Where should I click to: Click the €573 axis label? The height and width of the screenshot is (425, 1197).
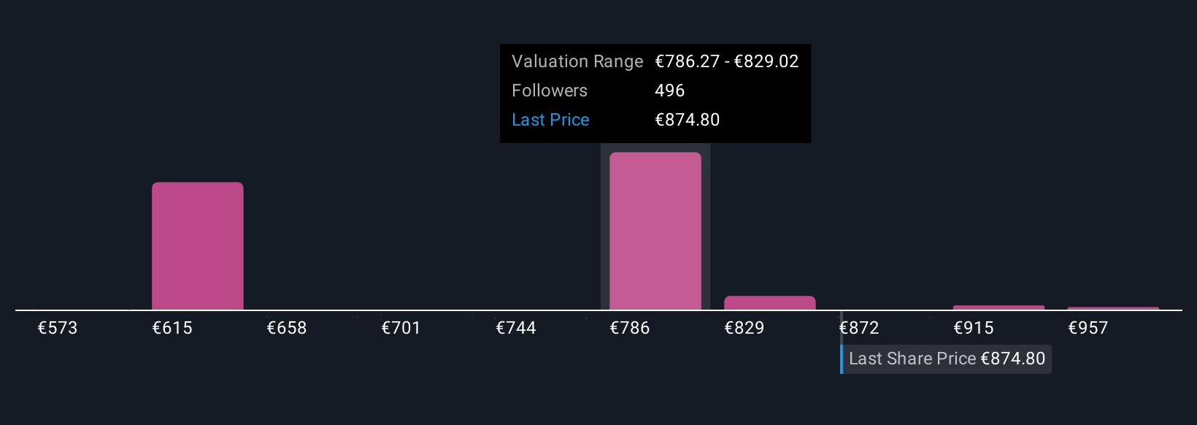point(58,328)
